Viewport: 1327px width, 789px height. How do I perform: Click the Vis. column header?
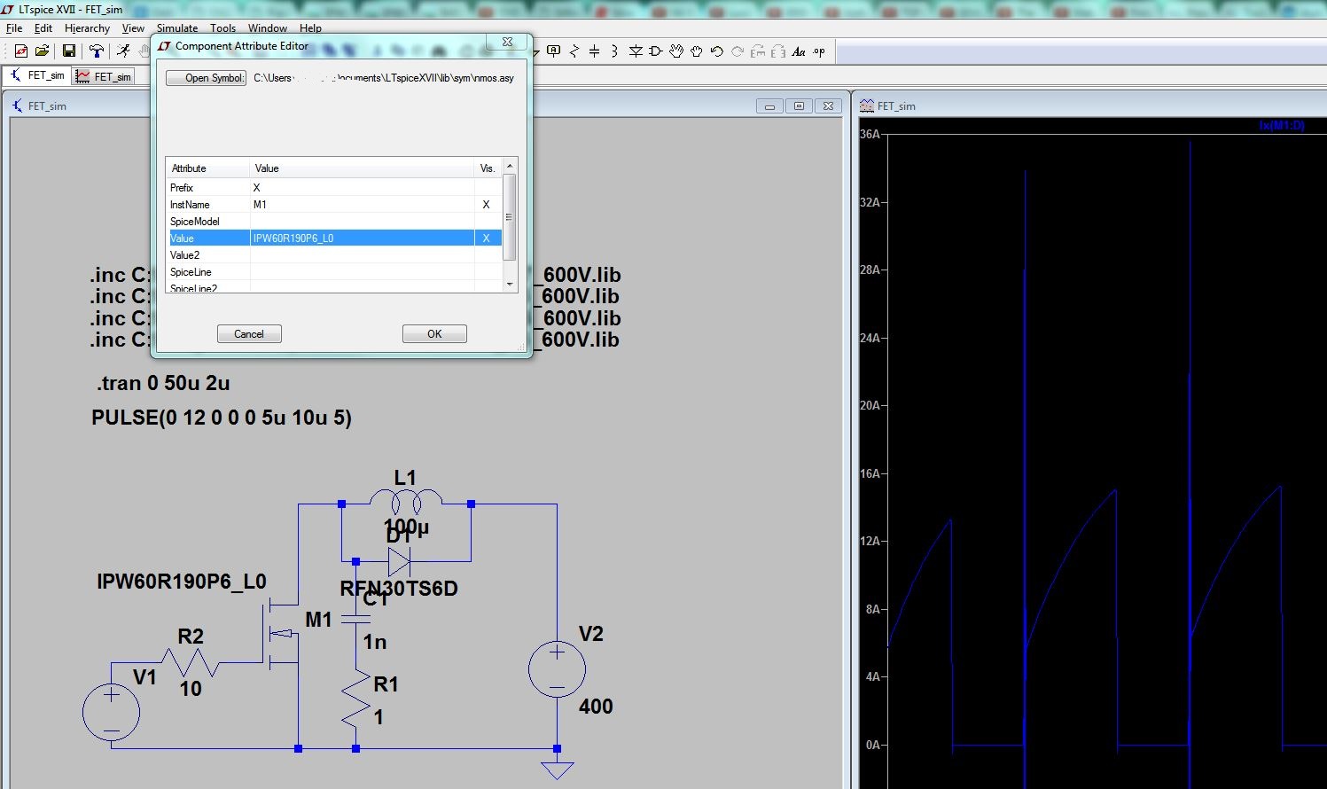488,168
